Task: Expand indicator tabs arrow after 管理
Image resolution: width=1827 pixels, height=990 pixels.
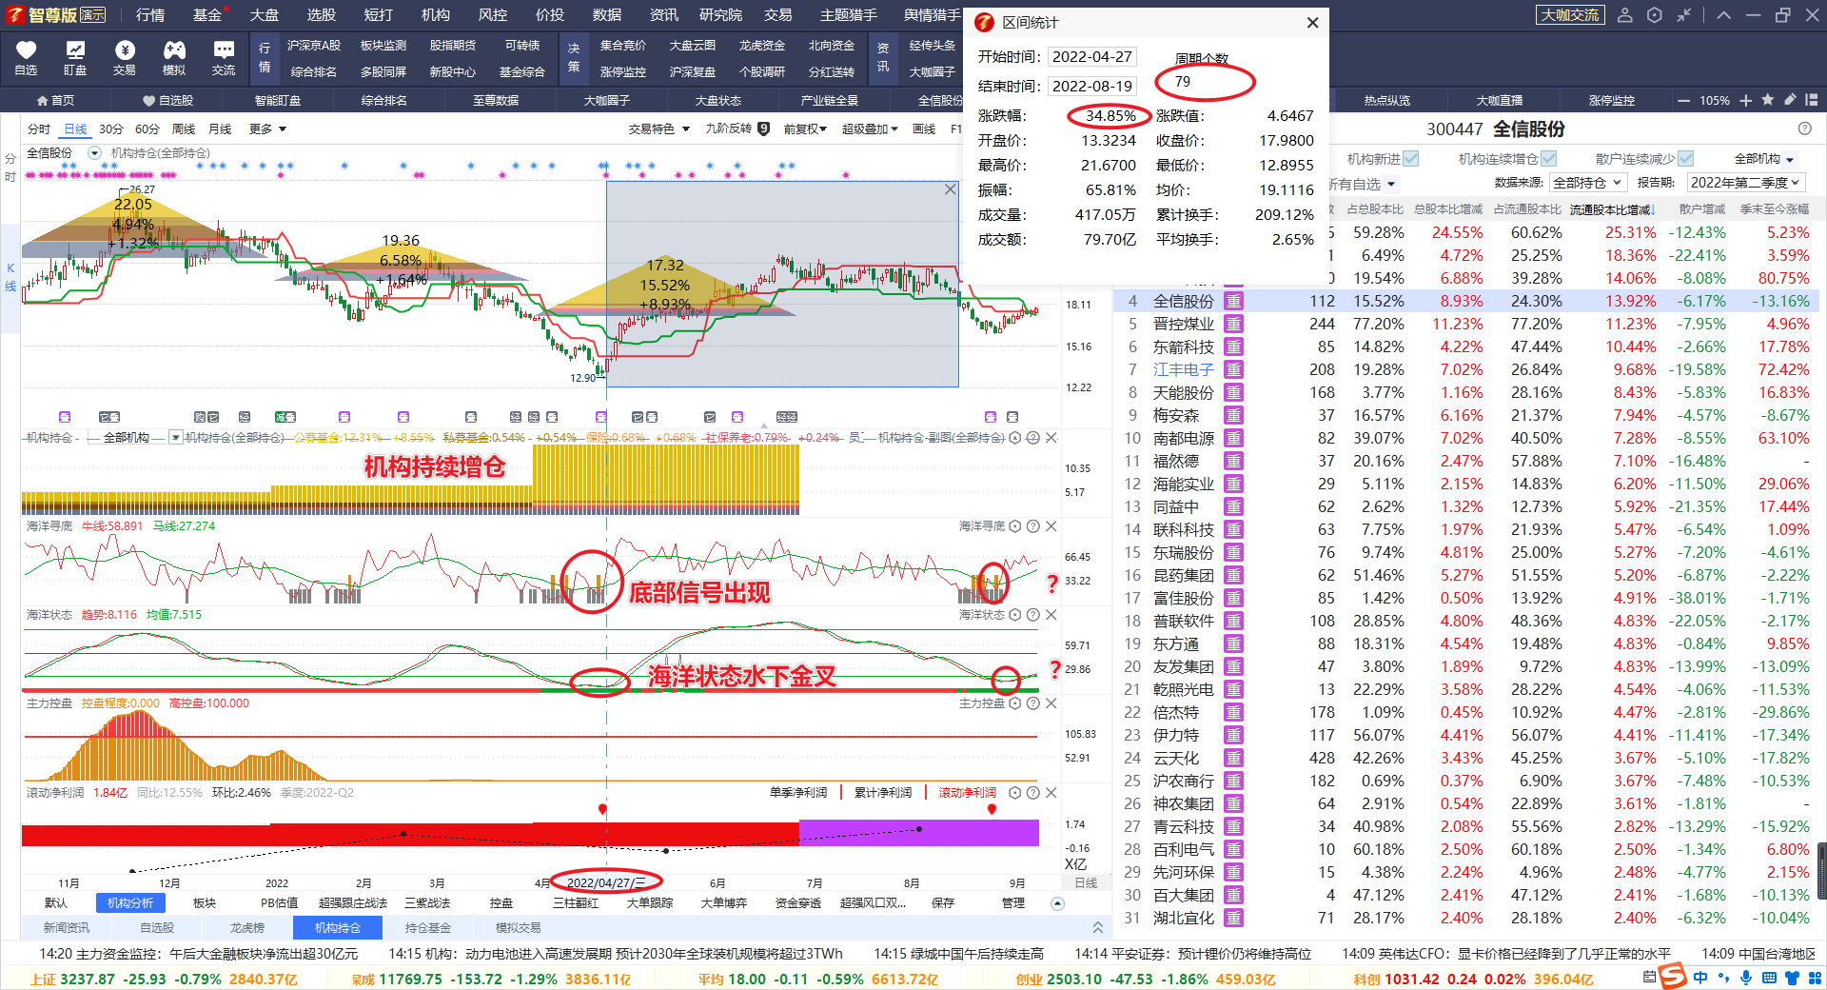Action: pos(1057,903)
